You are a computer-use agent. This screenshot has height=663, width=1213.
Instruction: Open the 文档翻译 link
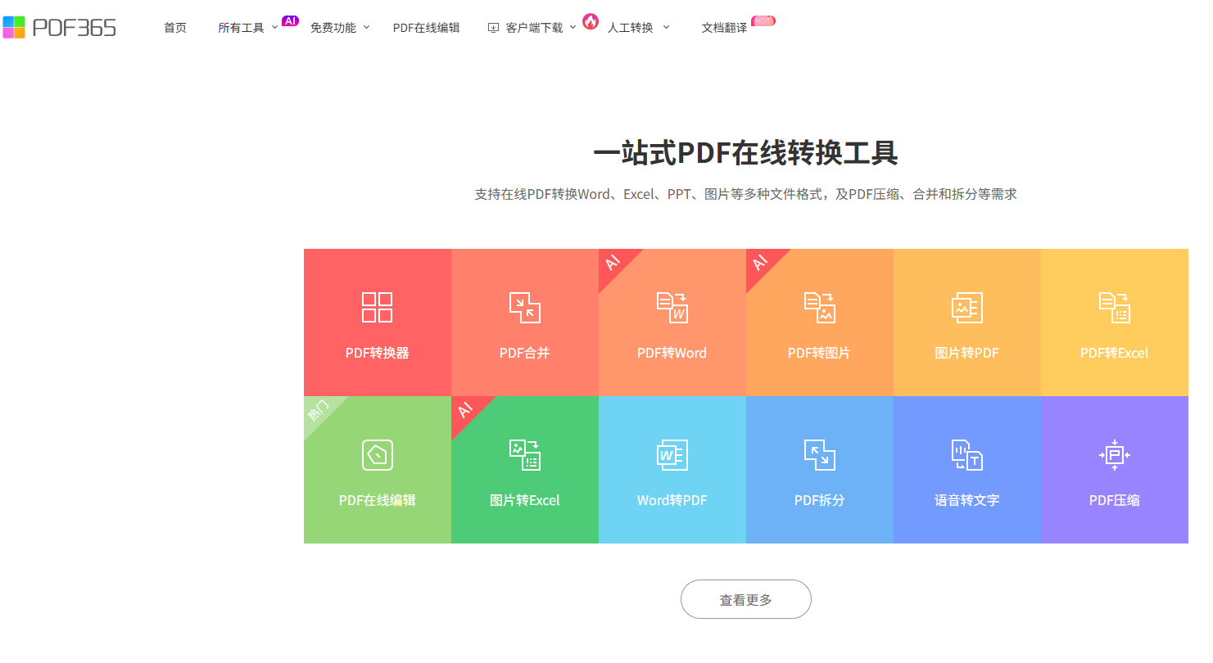pyautogui.click(x=724, y=28)
